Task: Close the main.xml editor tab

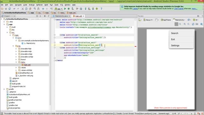Action: point(84,16)
